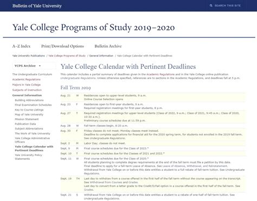
Task: Click the search magnifier icon
Action: [211, 5]
